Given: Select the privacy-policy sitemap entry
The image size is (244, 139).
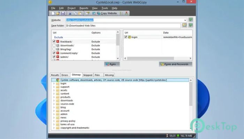Looking at the screenshot, I should [x=68, y=121].
